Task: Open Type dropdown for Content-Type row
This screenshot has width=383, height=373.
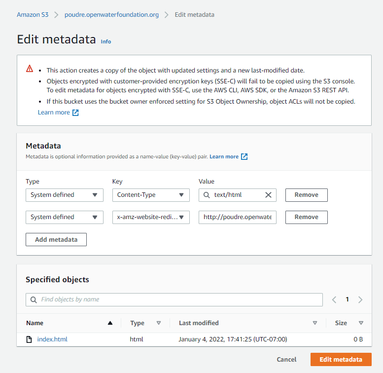Action: pyautogui.click(x=65, y=195)
